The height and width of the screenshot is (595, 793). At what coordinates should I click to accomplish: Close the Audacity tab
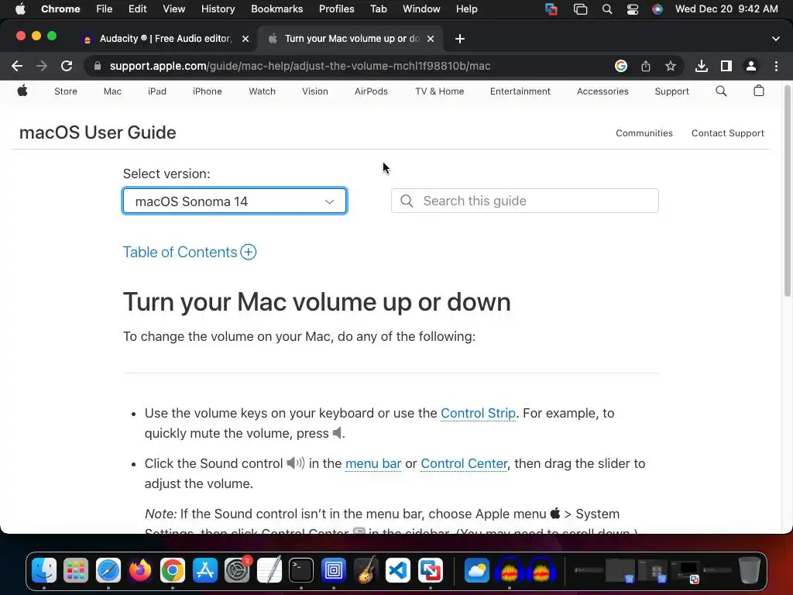pyautogui.click(x=245, y=39)
